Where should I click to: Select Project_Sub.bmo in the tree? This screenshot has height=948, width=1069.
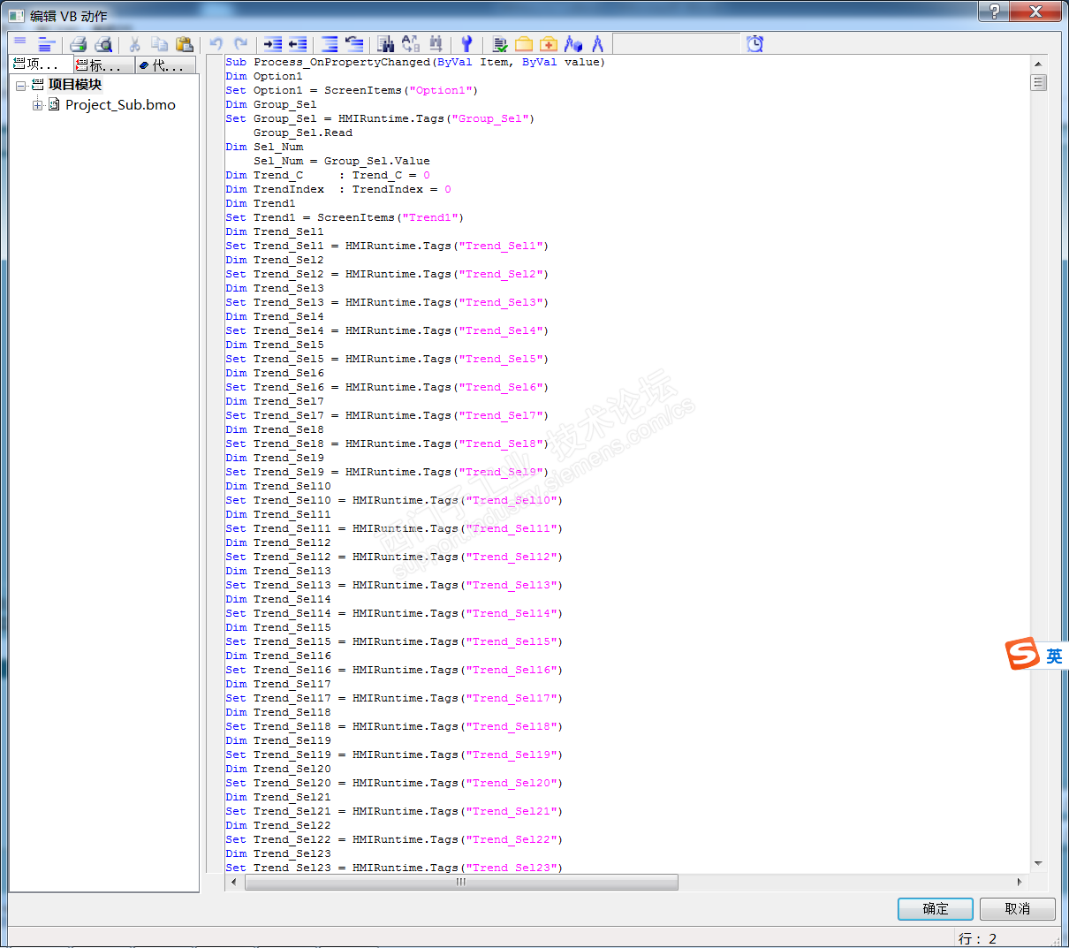click(120, 105)
